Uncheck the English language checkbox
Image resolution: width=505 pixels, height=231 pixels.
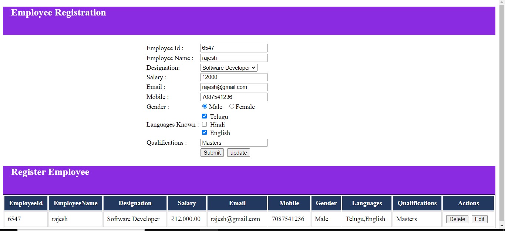[x=204, y=132]
